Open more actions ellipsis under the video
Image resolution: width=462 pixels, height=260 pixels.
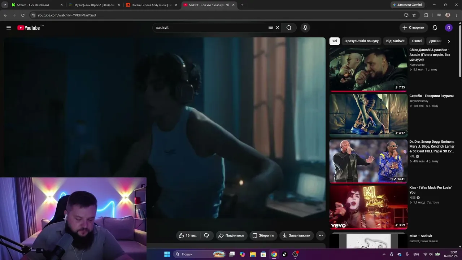pyautogui.click(x=321, y=235)
